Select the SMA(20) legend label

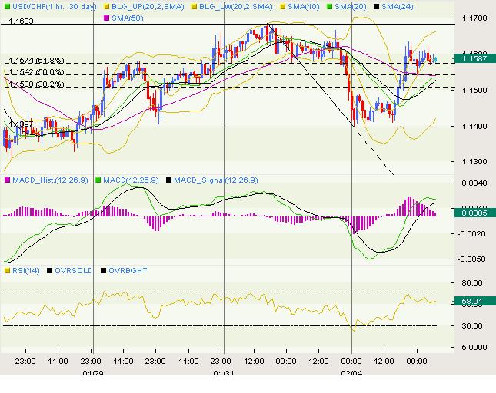[x=351, y=7]
